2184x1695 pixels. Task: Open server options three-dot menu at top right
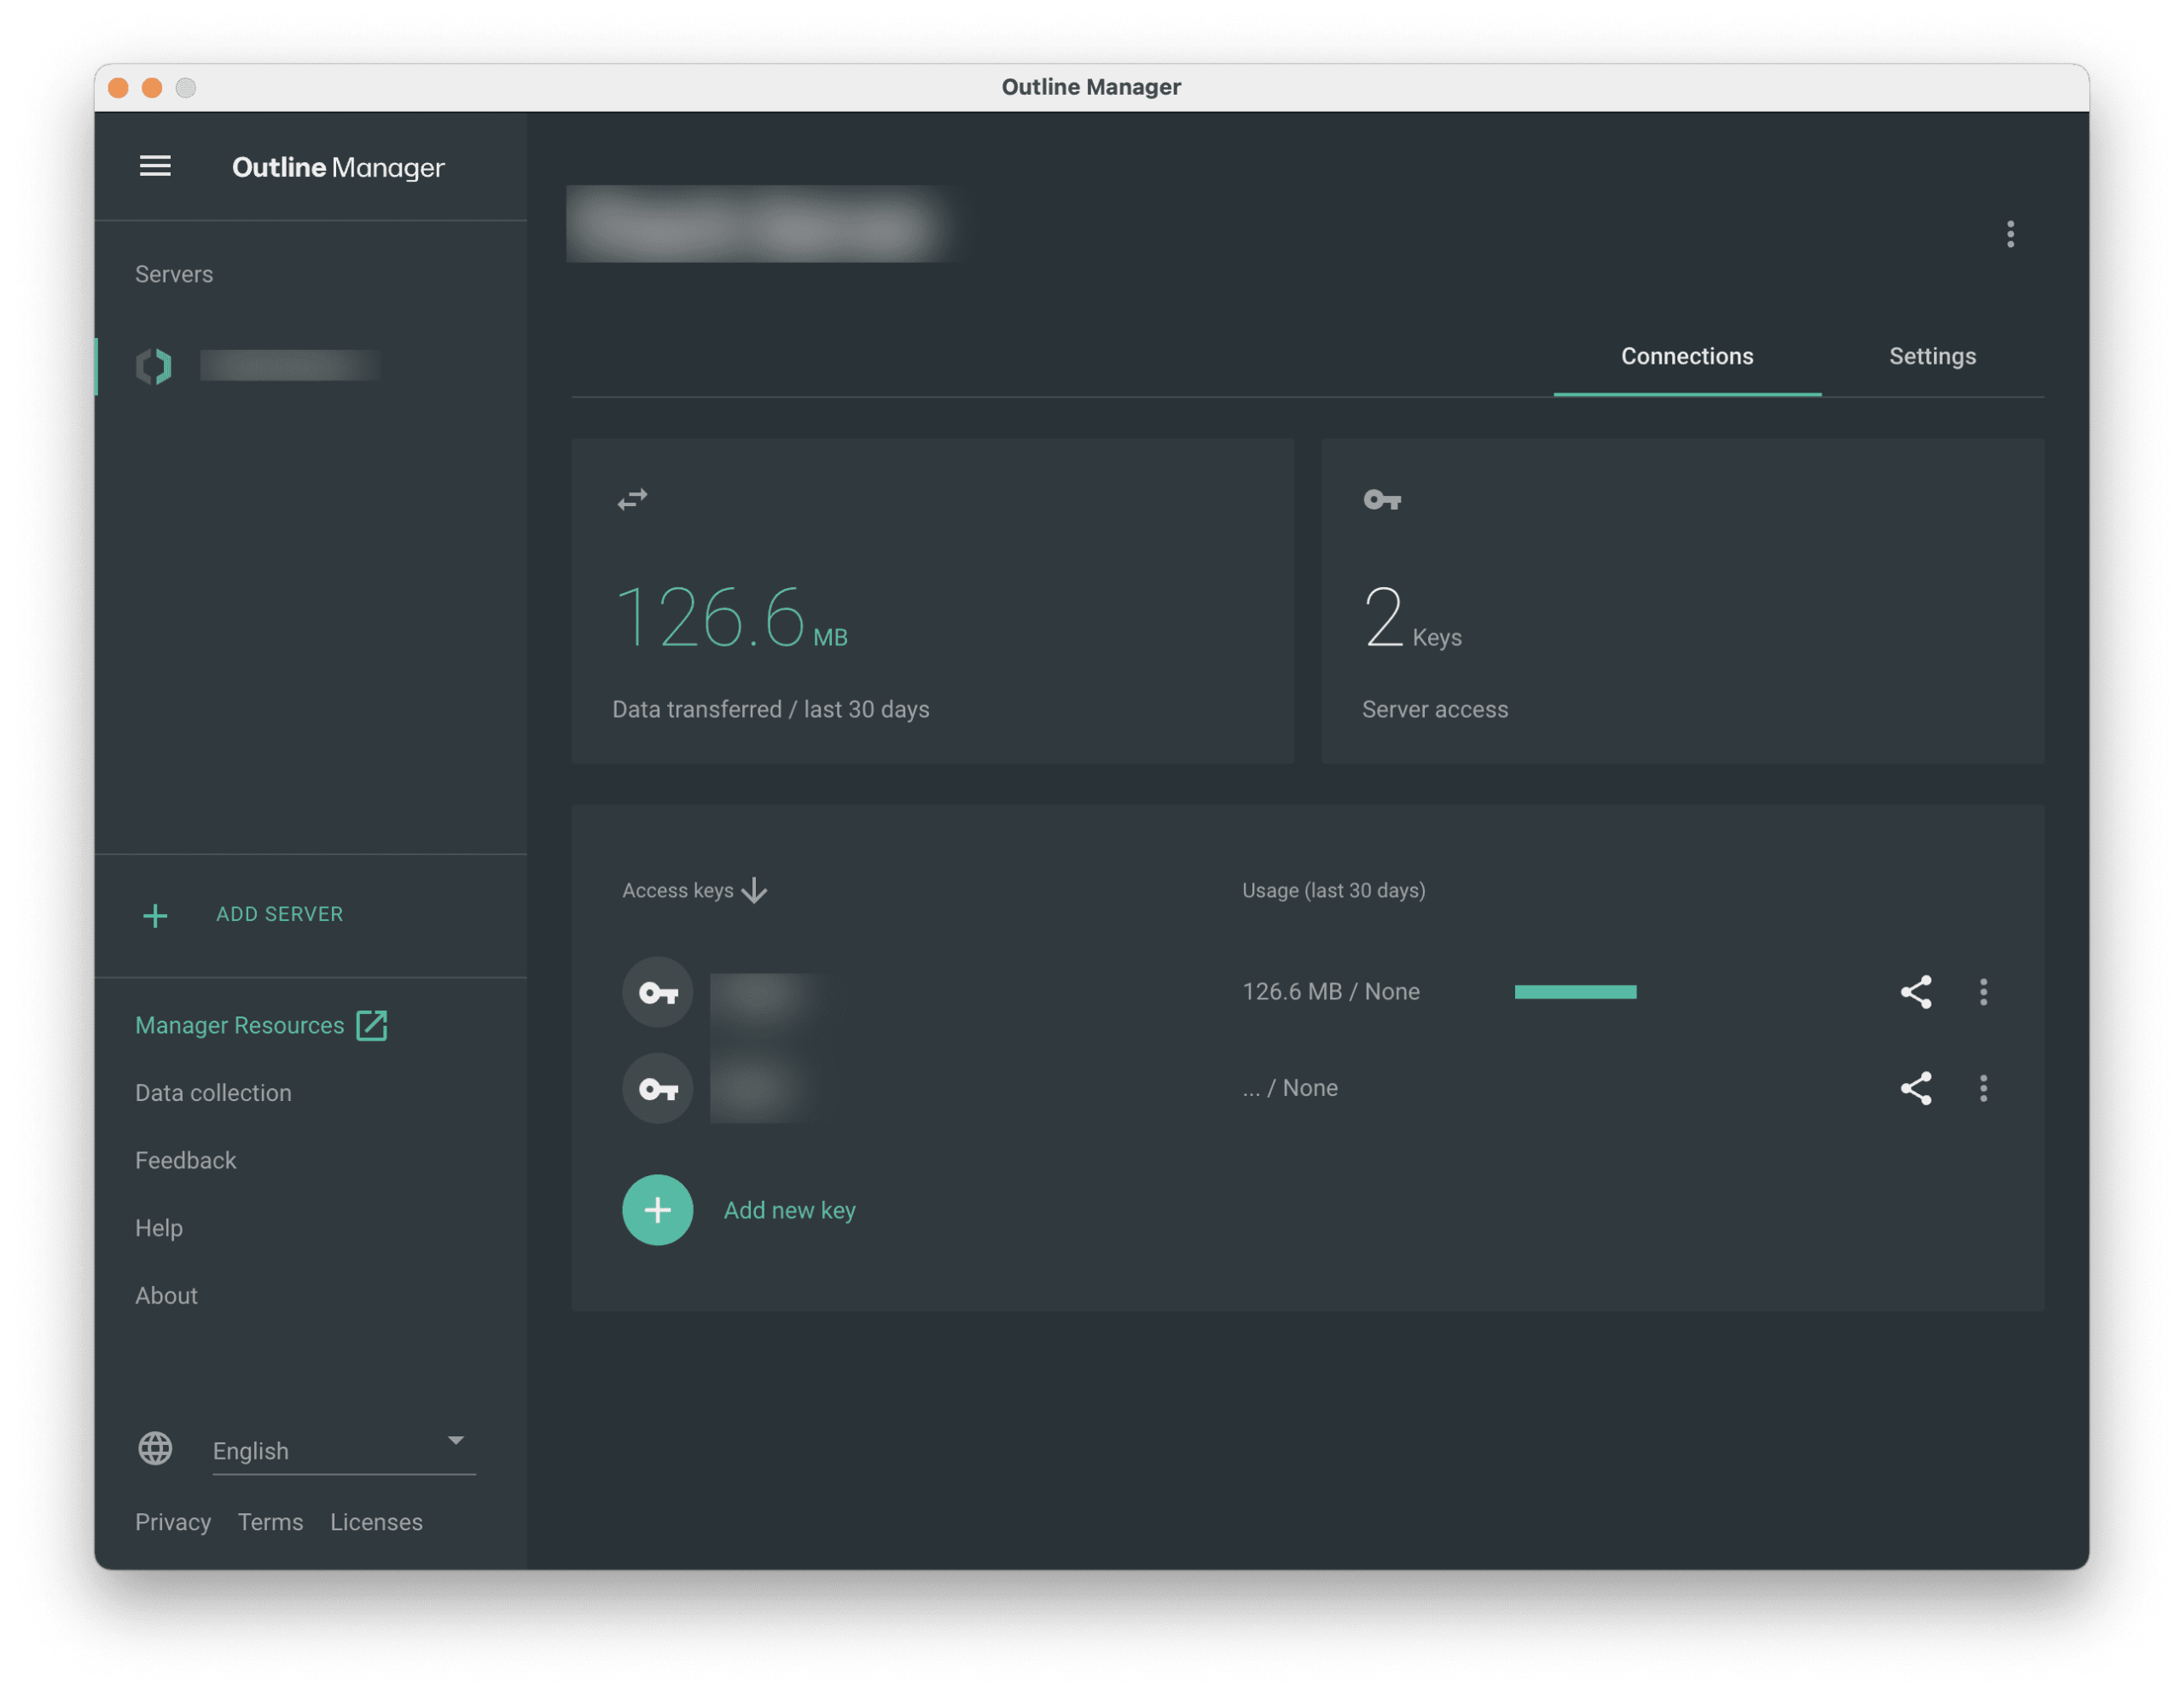point(2010,234)
